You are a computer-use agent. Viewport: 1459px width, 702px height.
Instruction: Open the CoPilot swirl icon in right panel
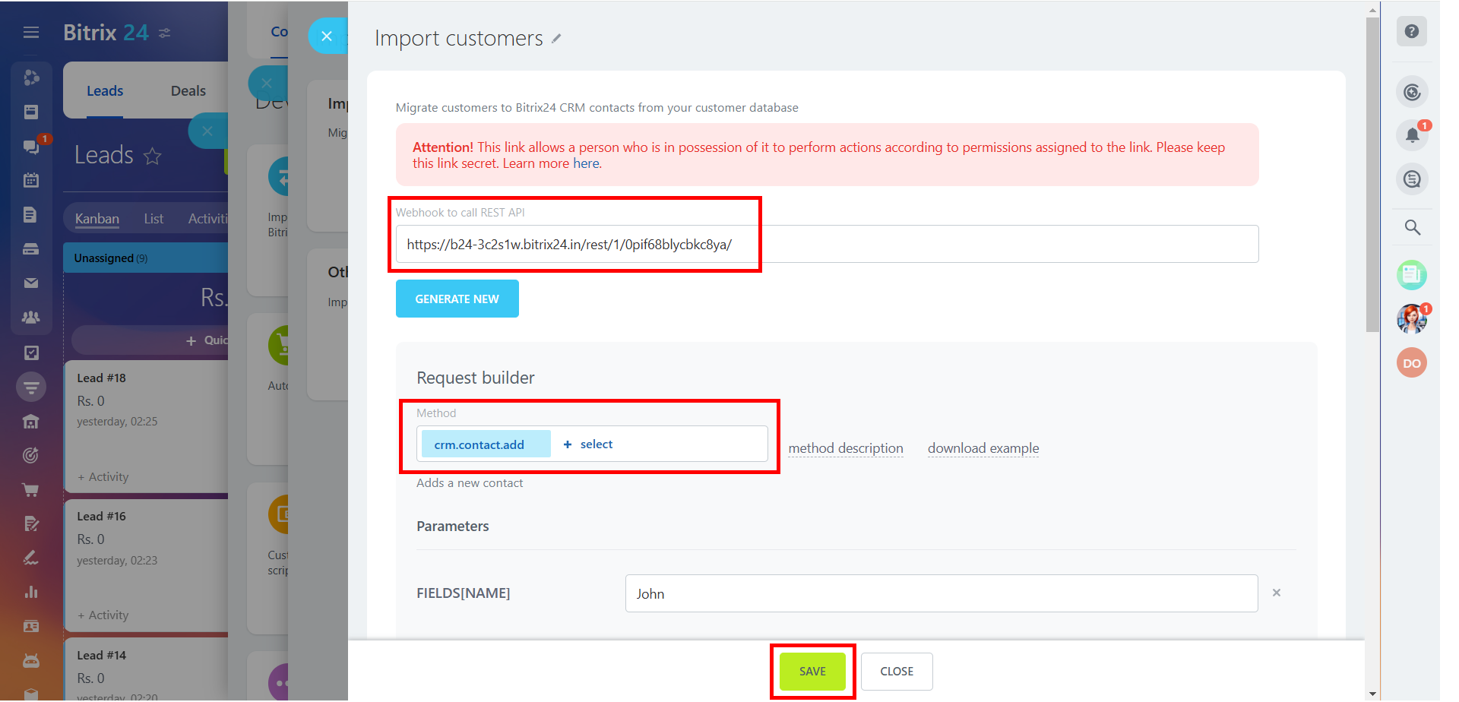pyautogui.click(x=1411, y=92)
